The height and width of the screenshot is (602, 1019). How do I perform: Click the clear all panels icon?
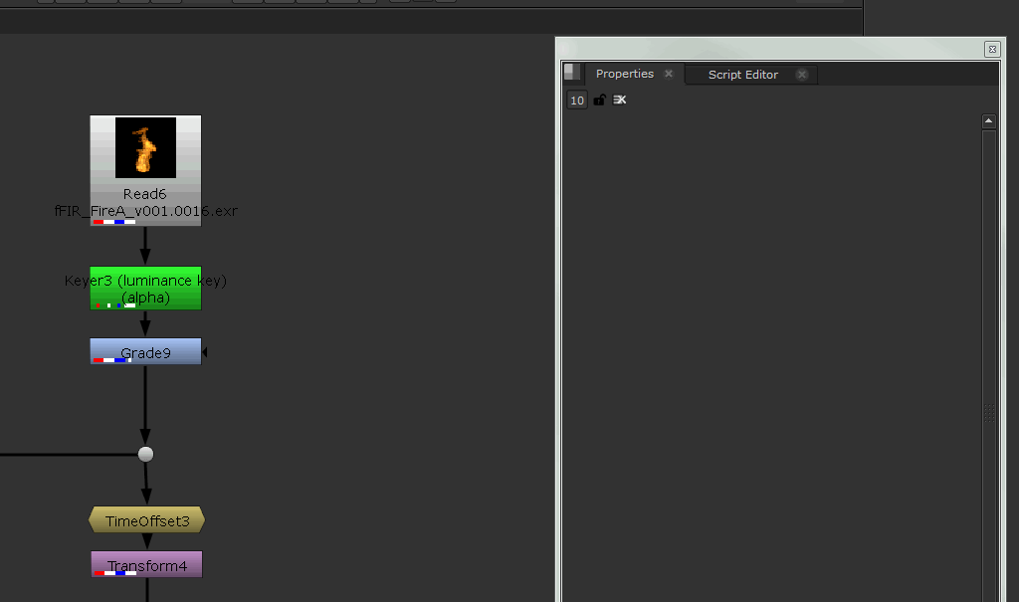pos(619,100)
